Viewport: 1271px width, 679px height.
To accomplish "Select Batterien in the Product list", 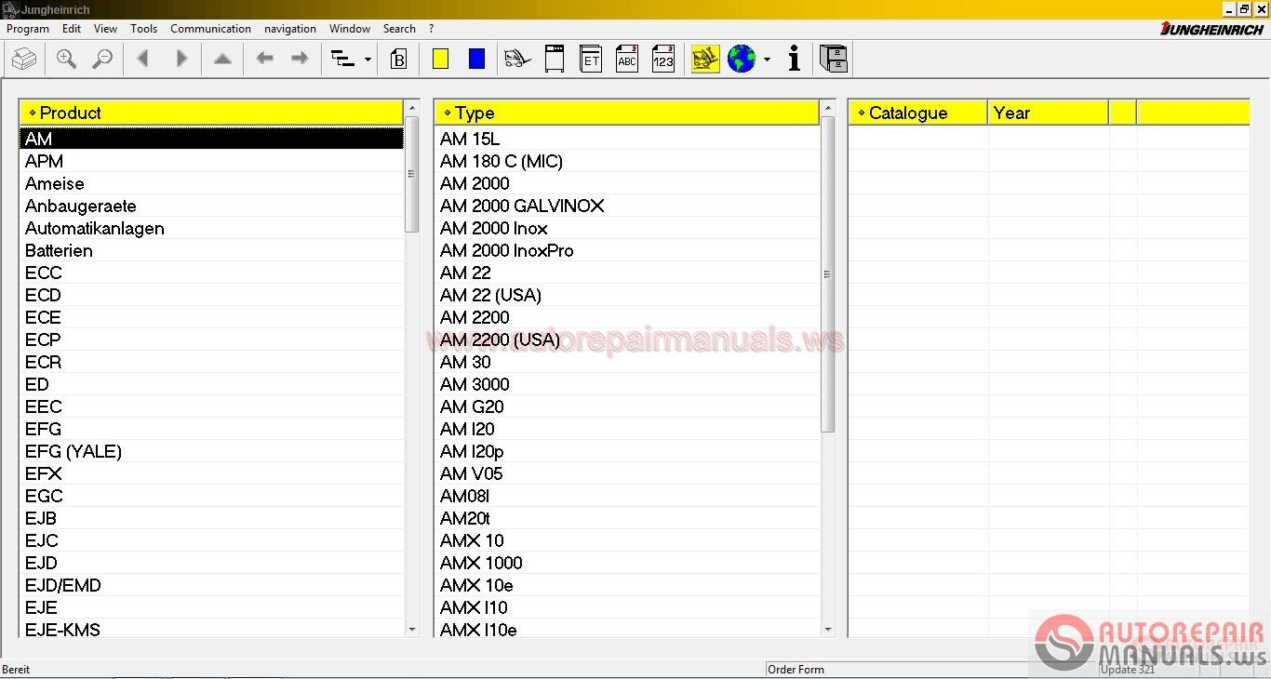I will click(212, 250).
